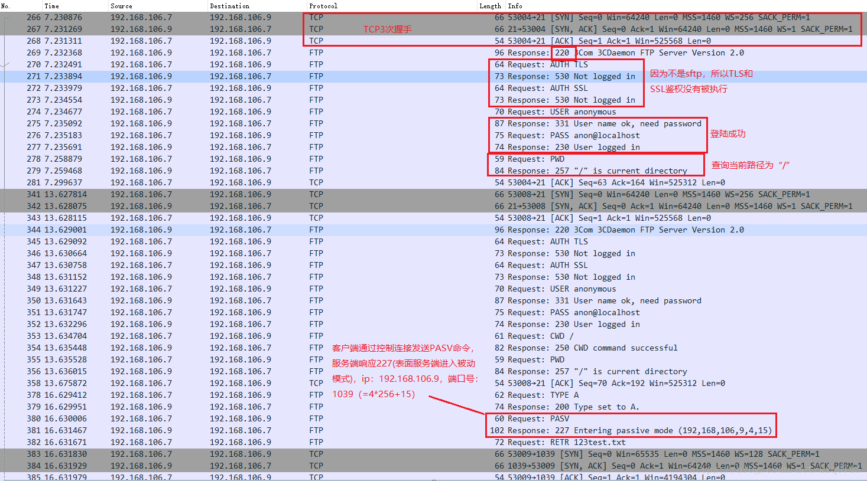
Task: Click time value 7.233894 of packet 271
Action: point(63,76)
